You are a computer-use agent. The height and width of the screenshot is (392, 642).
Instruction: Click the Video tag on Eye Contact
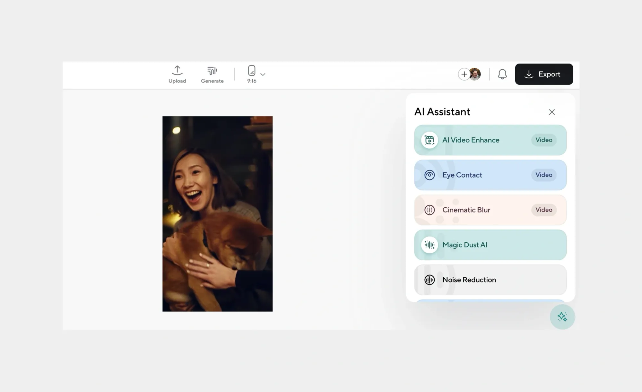tap(543, 175)
